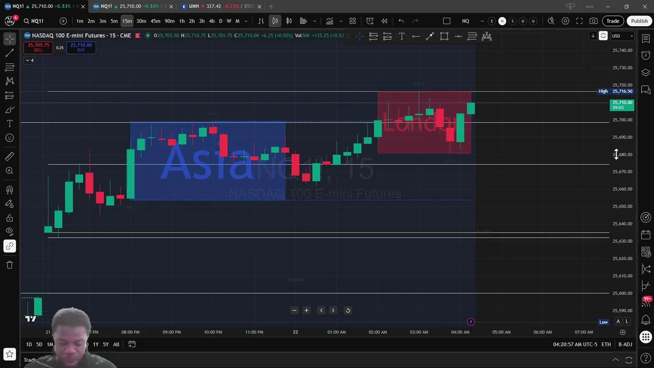
Task: Expand the NQ layout name dropdown
Action: tap(481, 21)
